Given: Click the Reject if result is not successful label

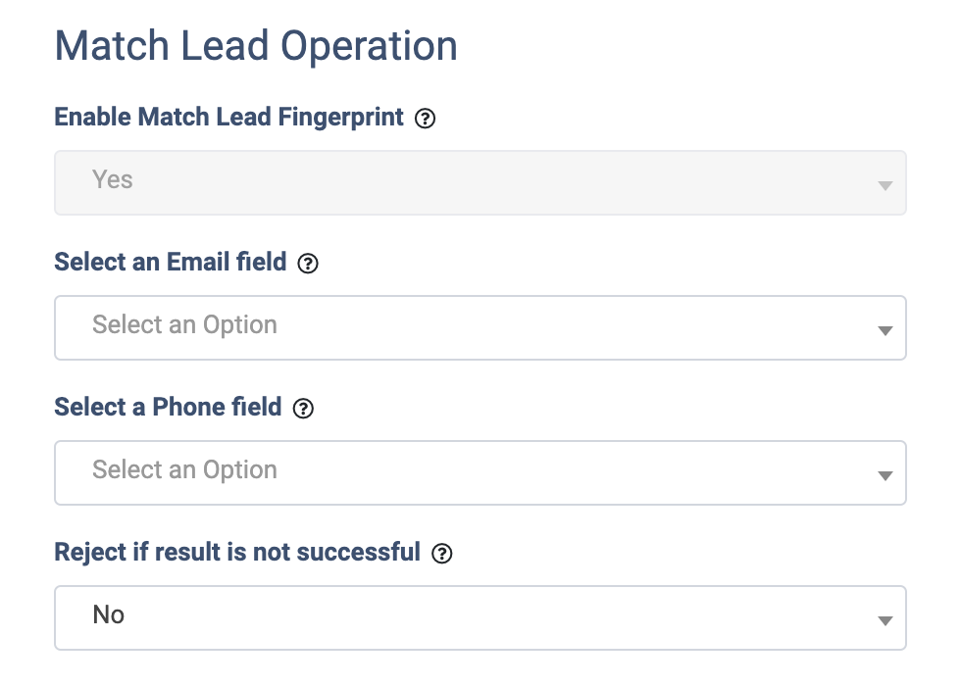Looking at the screenshot, I should click(x=237, y=553).
